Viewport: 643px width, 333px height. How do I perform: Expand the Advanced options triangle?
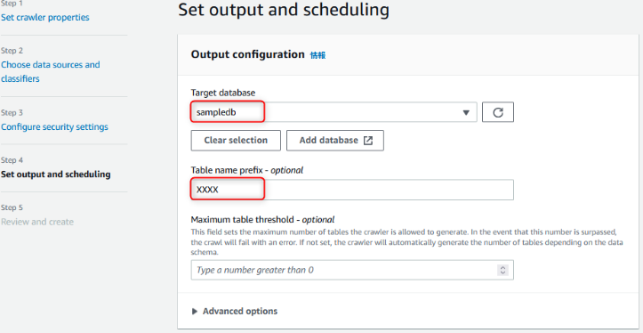pos(195,312)
